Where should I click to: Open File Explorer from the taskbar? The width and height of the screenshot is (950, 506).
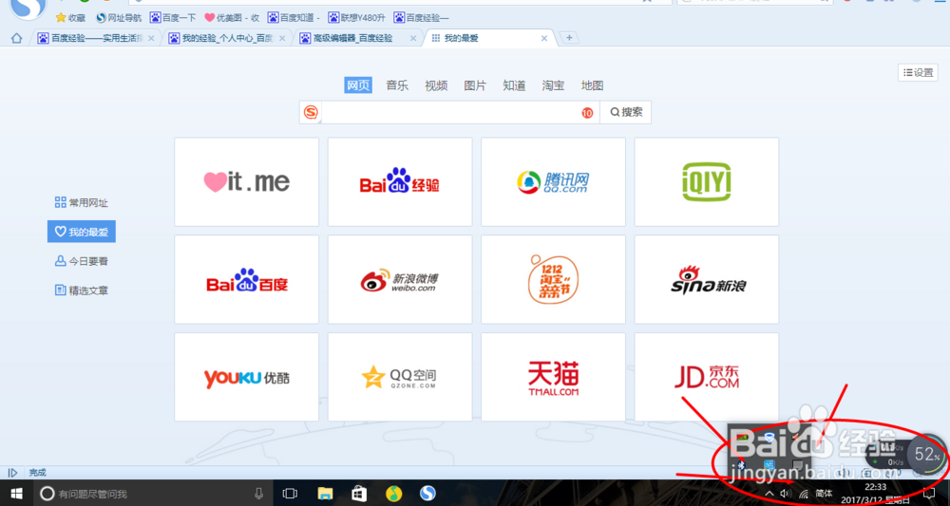coord(326,494)
